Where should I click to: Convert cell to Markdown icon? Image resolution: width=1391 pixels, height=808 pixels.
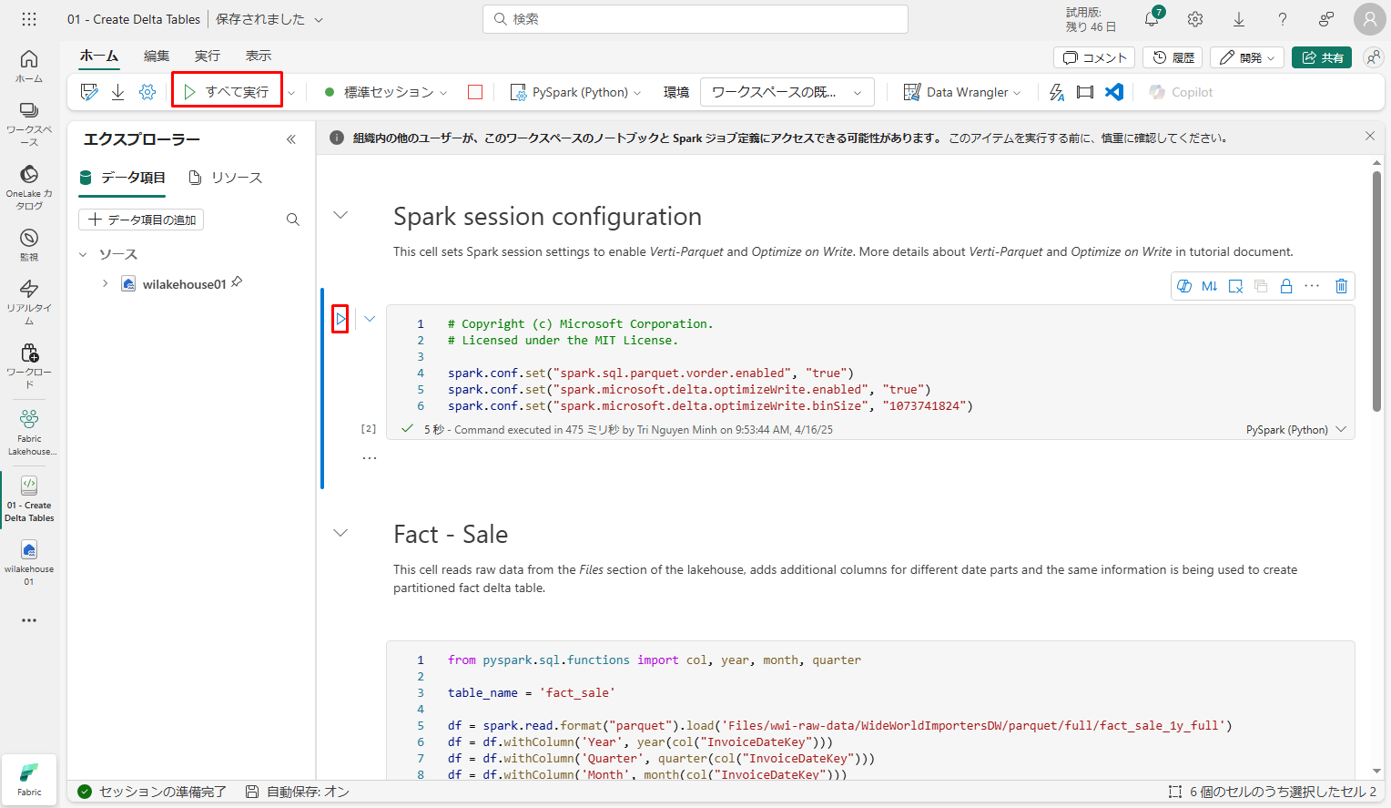(x=1209, y=286)
